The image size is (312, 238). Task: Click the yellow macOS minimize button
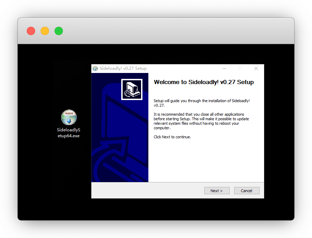click(x=45, y=31)
